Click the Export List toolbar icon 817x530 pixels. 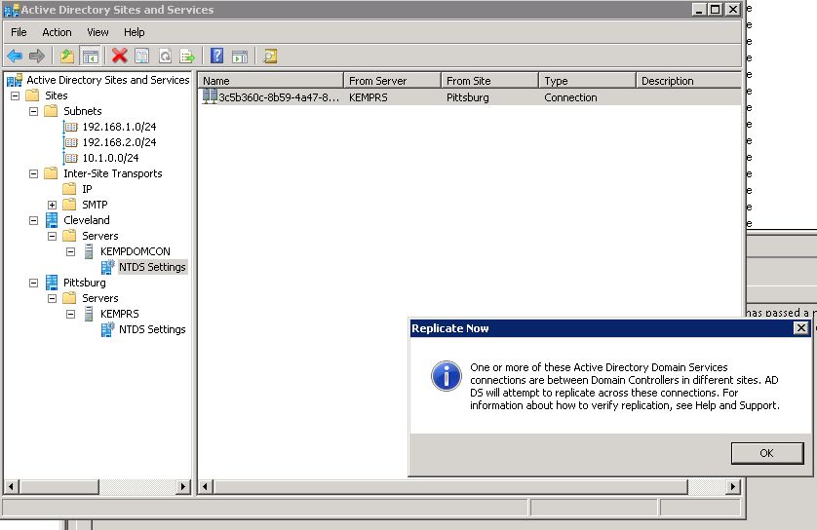[187, 56]
